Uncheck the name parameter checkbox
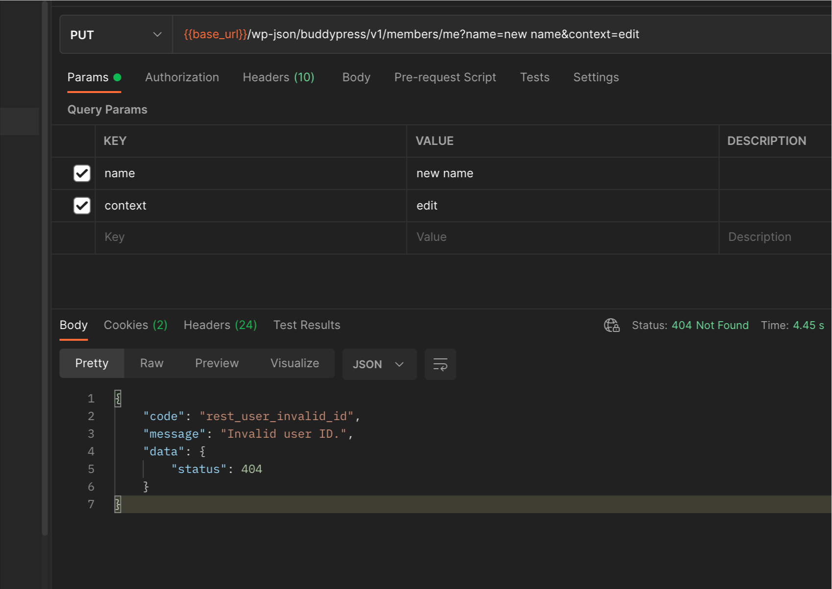The width and height of the screenshot is (832, 589). point(82,173)
